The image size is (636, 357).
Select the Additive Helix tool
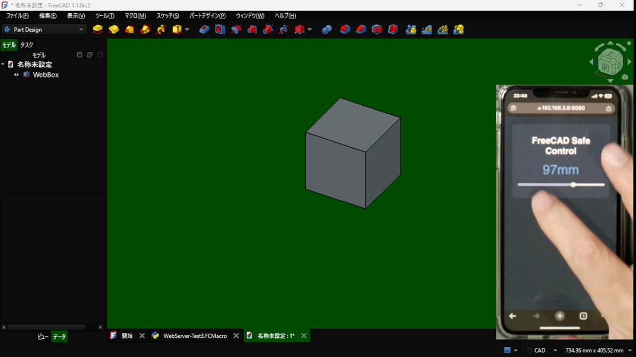[161, 30]
